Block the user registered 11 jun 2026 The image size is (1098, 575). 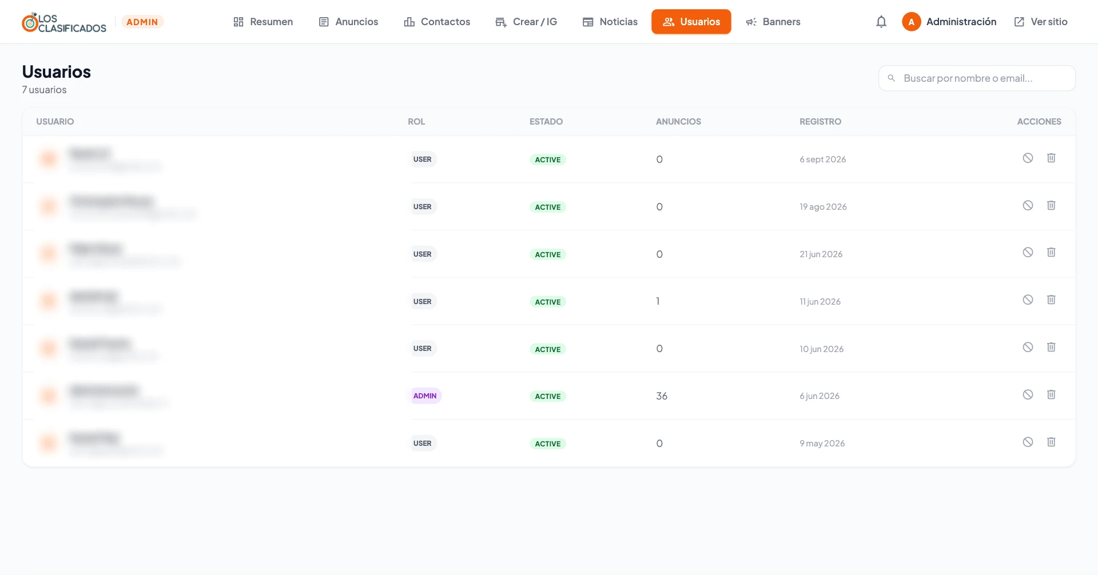[1028, 300]
